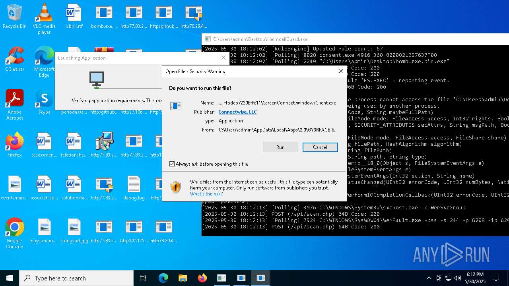
Task: Open Edge from the taskbar
Action: (163, 278)
